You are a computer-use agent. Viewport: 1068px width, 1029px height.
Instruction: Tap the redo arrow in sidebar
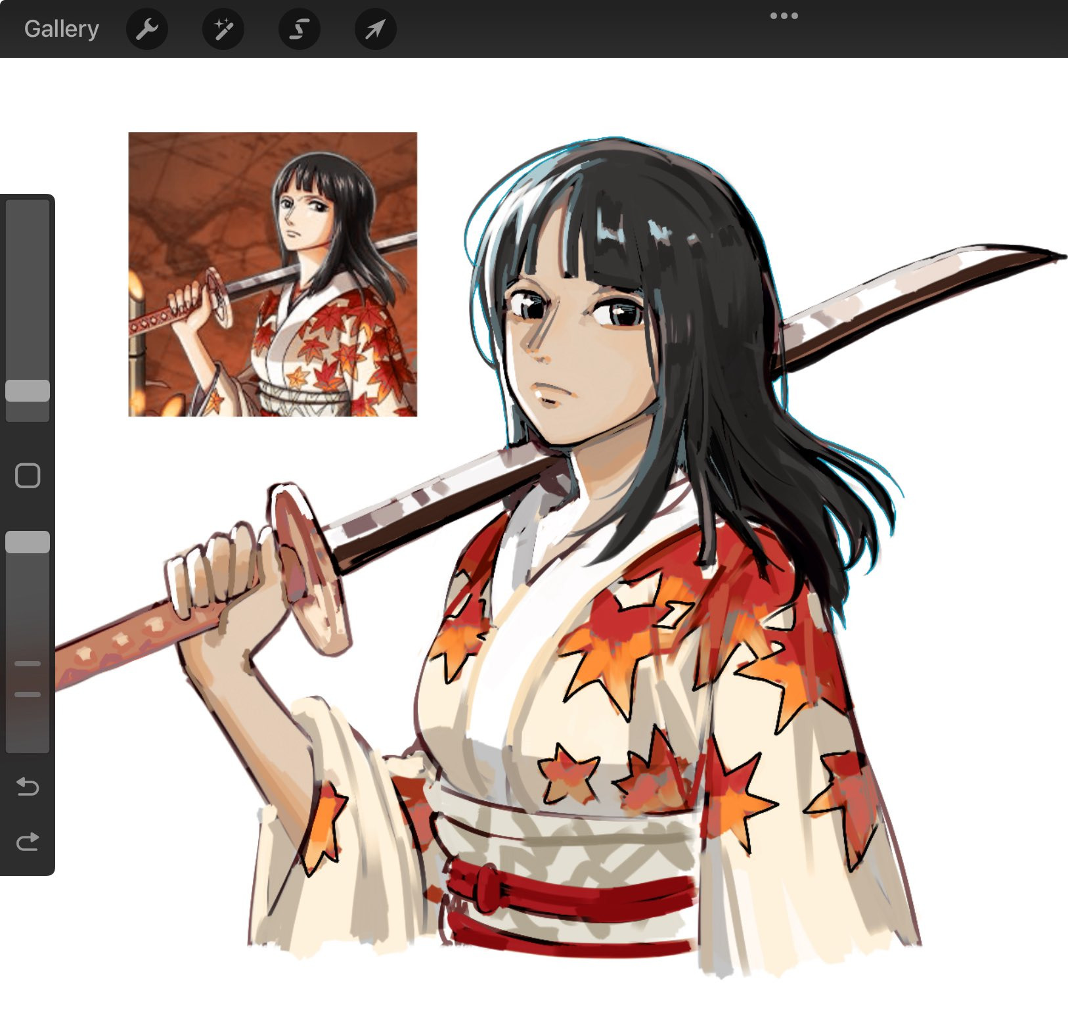28,841
